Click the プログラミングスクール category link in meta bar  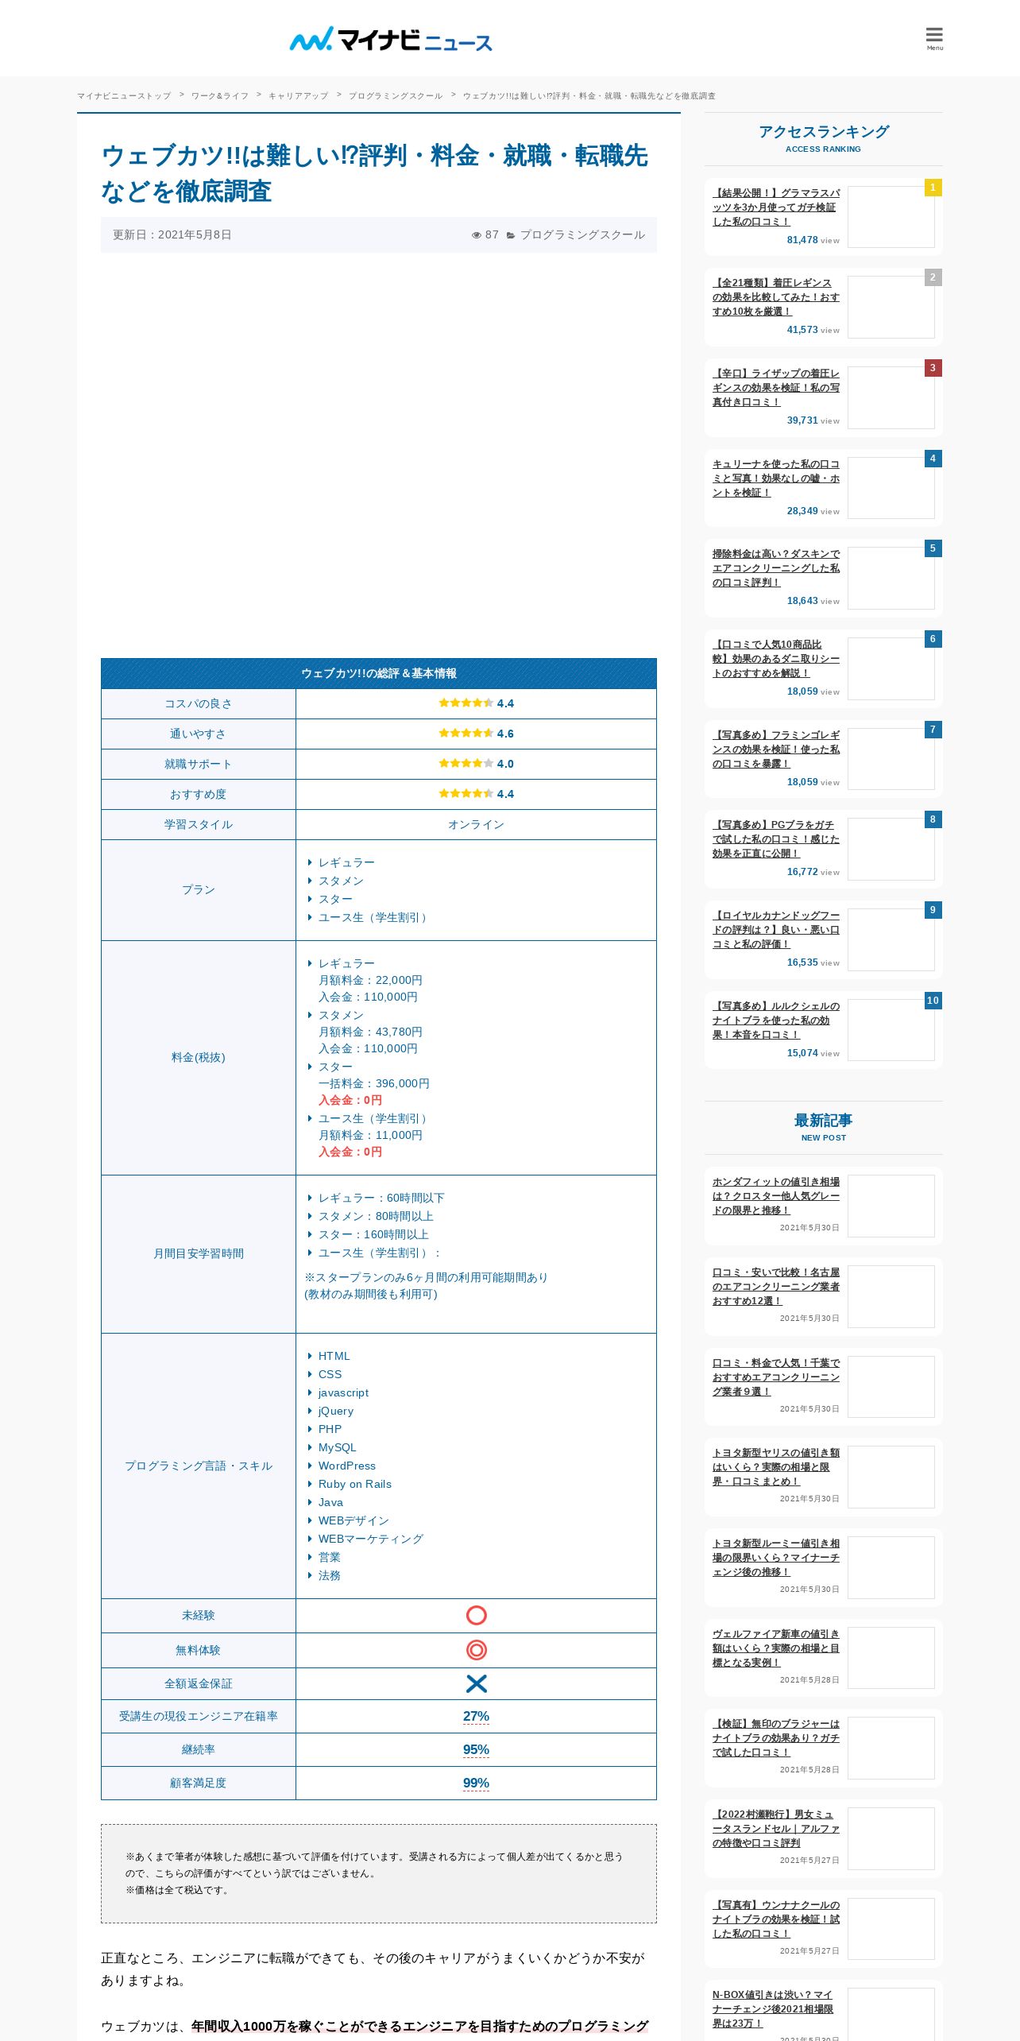(582, 235)
